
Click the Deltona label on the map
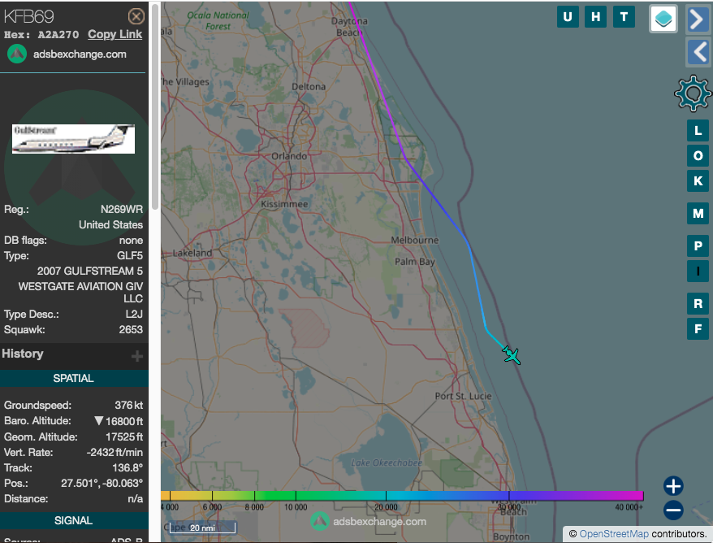(x=309, y=86)
